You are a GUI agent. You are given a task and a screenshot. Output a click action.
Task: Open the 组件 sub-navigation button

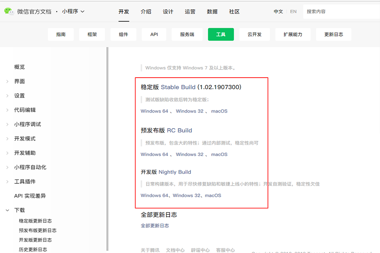click(x=123, y=35)
